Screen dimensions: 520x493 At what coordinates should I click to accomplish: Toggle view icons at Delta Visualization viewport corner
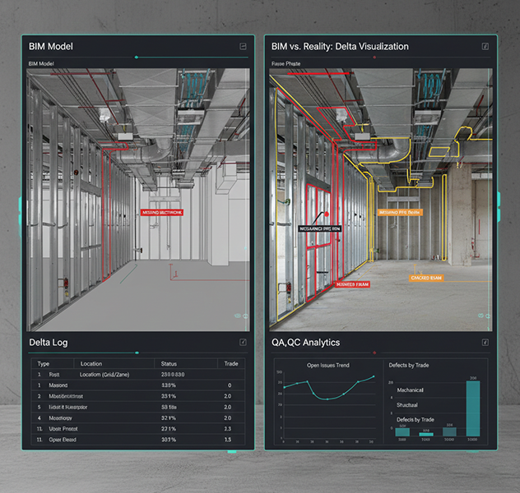tap(485, 316)
